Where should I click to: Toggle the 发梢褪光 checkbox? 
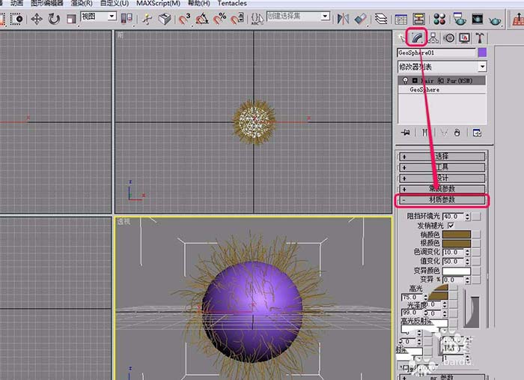[x=451, y=226]
